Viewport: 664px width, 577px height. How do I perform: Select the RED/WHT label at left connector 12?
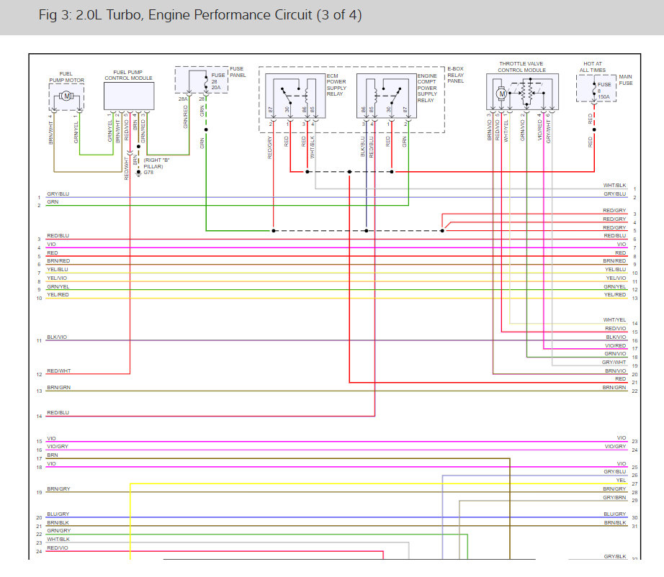(58, 371)
